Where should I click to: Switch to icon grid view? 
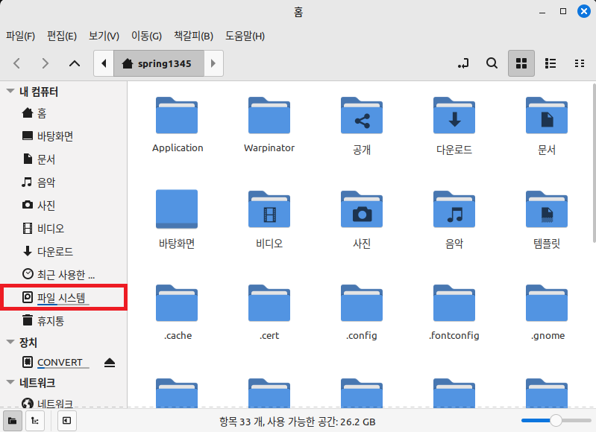click(521, 63)
